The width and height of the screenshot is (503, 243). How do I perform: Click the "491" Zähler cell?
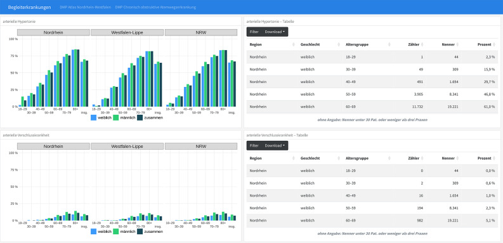point(420,82)
